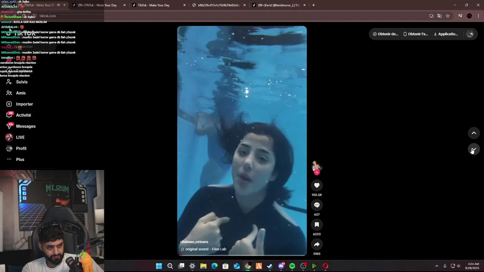Viewport: 484px width, 272px height.
Task: Open the Chrome profile avatar
Action: click(469, 16)
